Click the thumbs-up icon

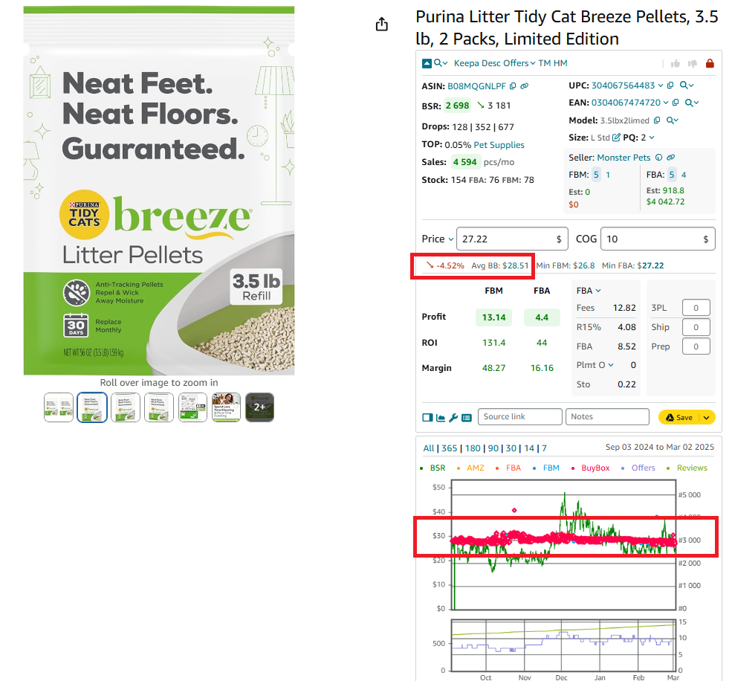[x=674, y=65]
